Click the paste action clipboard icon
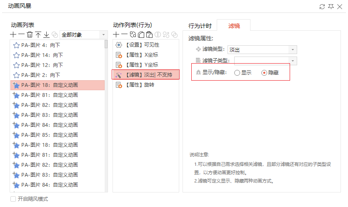 coord(149,34)
